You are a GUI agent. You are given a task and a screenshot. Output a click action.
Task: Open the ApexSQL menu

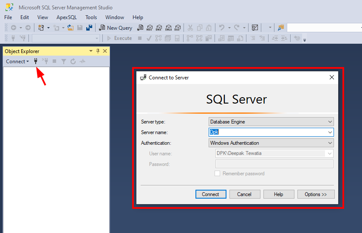click(x=66, y=17)
